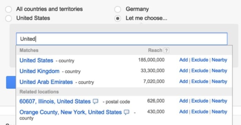241x125 pixels.
Task: Select the Germany radio button
Action: 118,9
